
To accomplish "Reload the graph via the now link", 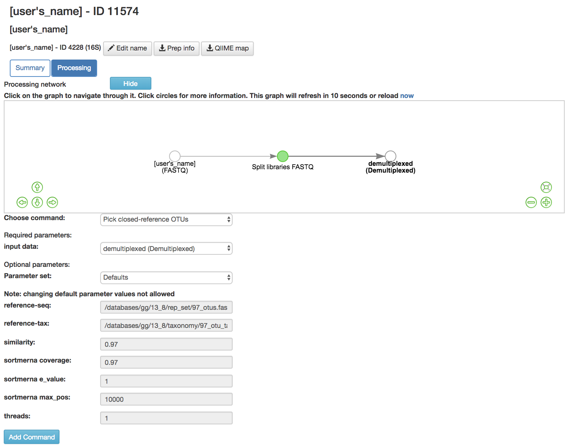I will pos(407,95).
